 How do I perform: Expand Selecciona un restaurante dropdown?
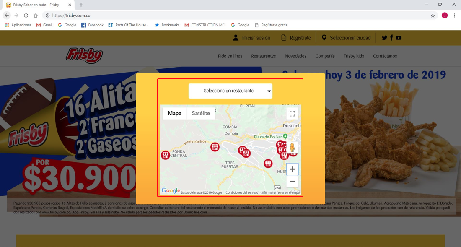click(x=230, y=91)
